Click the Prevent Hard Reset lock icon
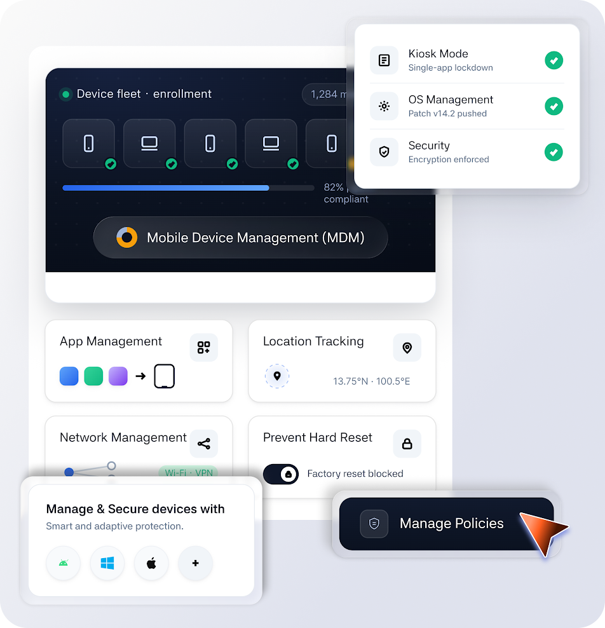The height and width of the screenshot is (628, 605). coord(407,444)
